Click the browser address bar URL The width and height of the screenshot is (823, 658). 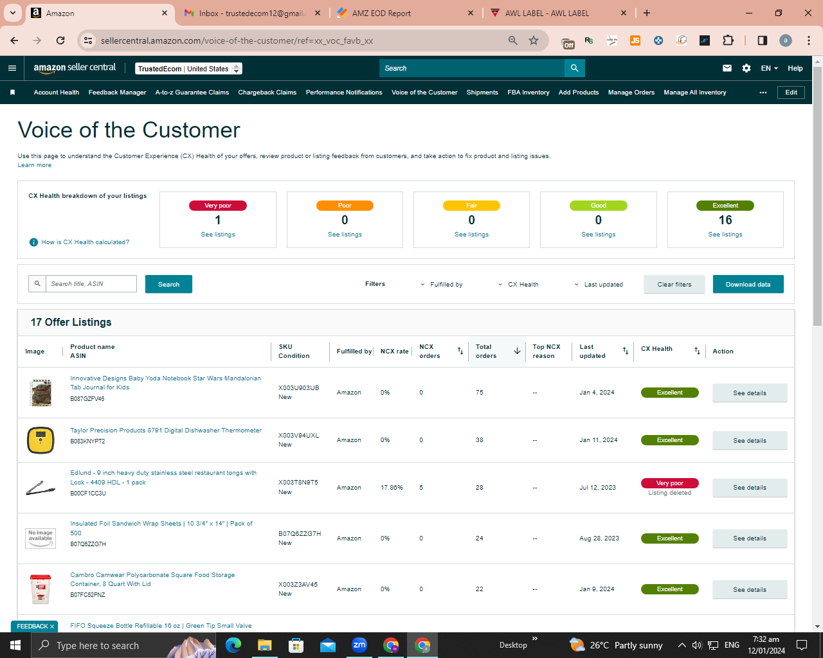(237, 40)
